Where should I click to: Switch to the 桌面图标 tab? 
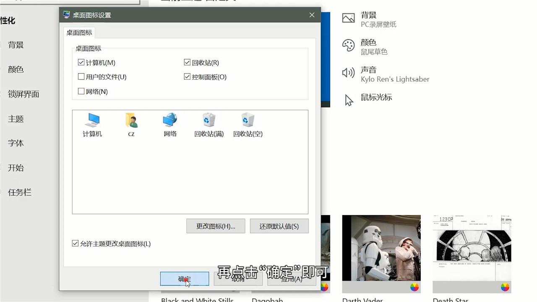click(x=79, y=33)
